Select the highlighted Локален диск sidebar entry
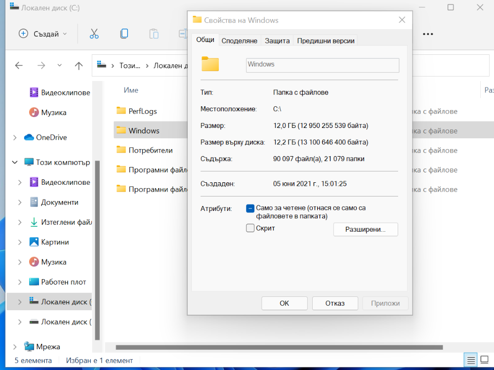The width and height of the screenshot is (494, 370). tap(49, 302)
